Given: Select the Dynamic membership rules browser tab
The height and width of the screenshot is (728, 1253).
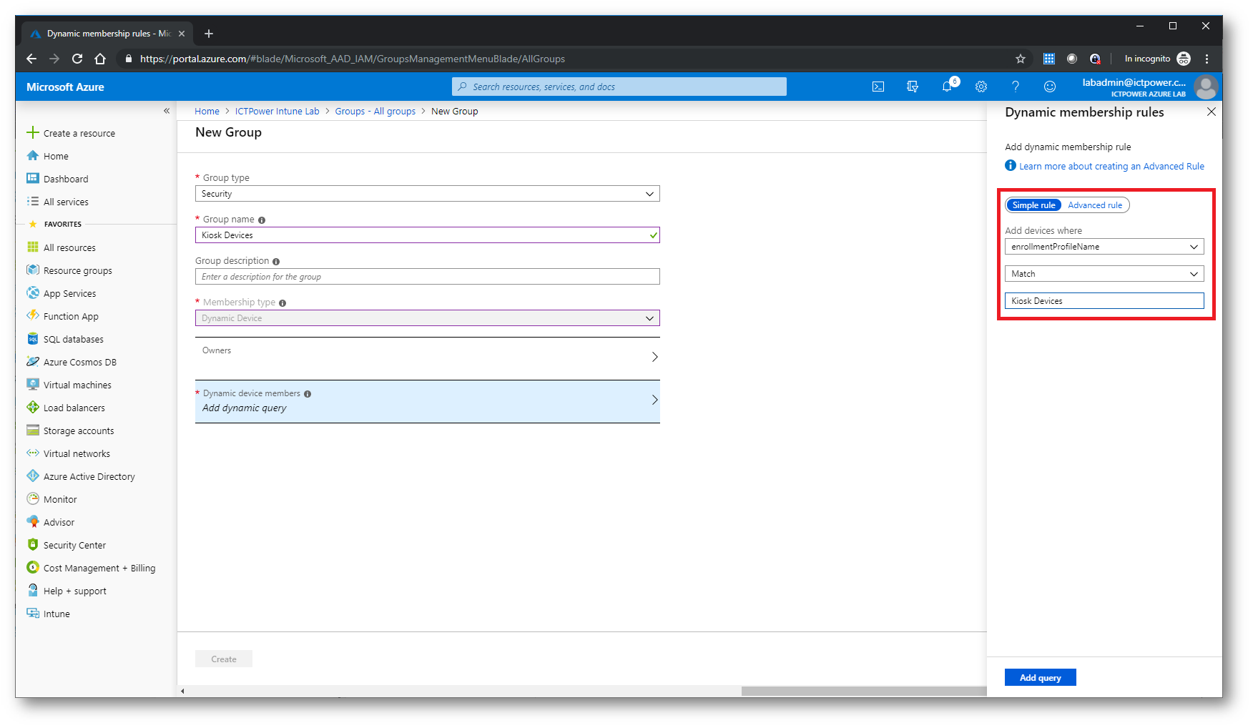Looking at the screenshot, I should (x=107, y=34).
